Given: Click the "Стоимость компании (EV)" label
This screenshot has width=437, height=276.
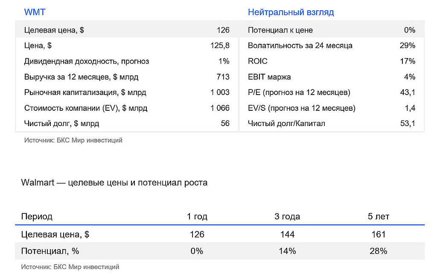Looking at the screenshot, I should pos(86,108).
